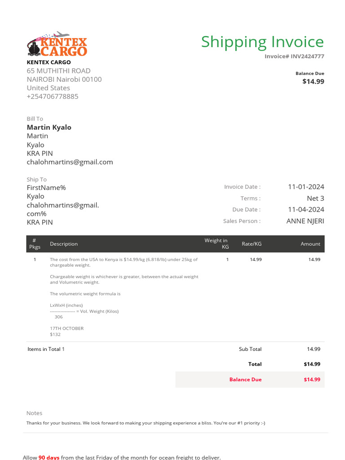Click the Due Date value 11-04-2024

(306, 209)
